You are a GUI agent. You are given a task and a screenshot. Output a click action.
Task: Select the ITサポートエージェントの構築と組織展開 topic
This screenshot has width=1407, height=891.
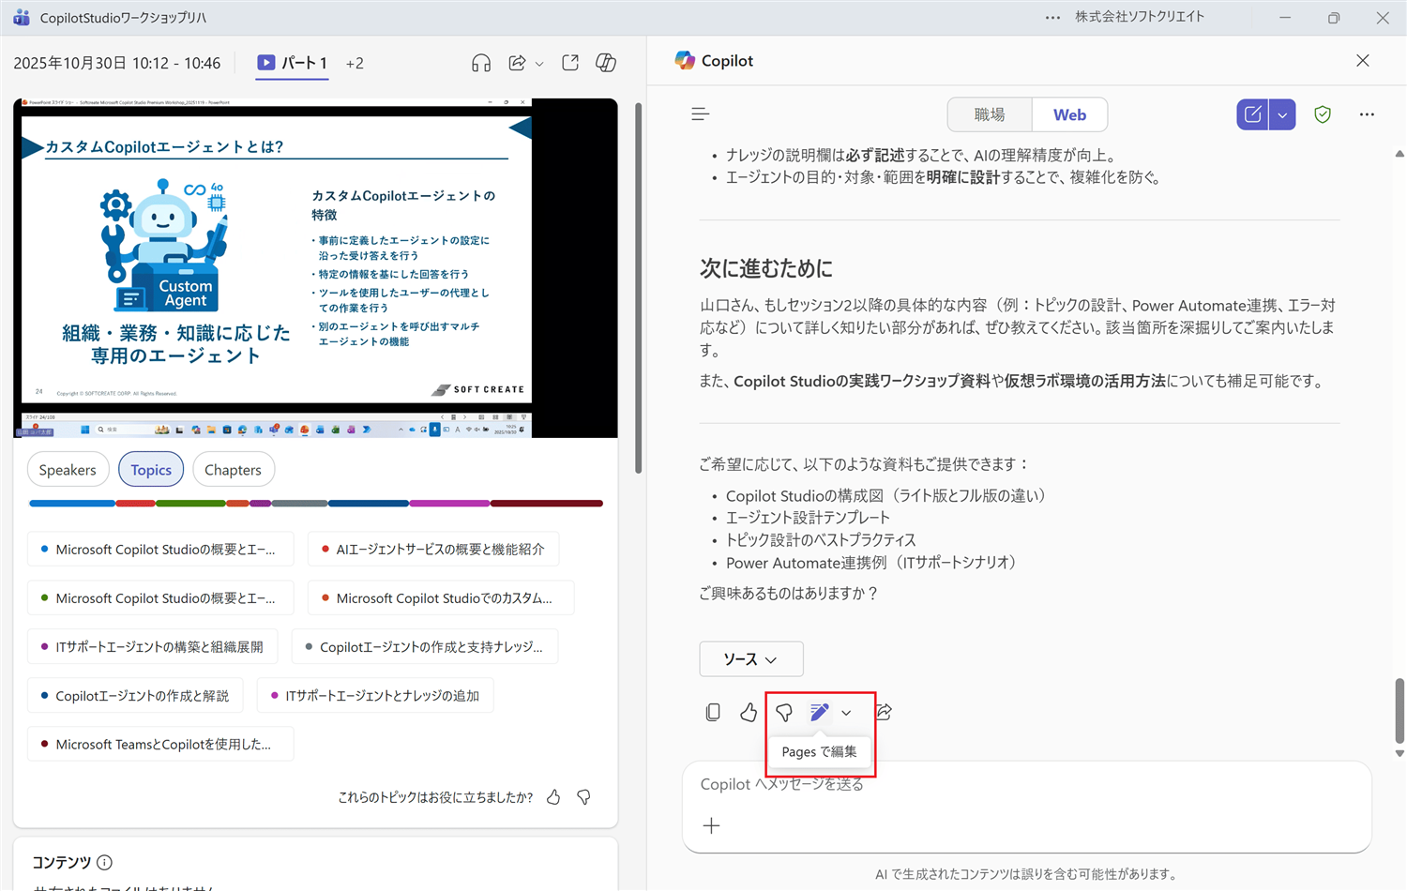tap(153, 646)
